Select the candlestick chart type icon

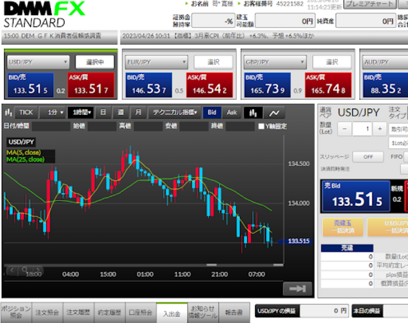click(253, 113)
